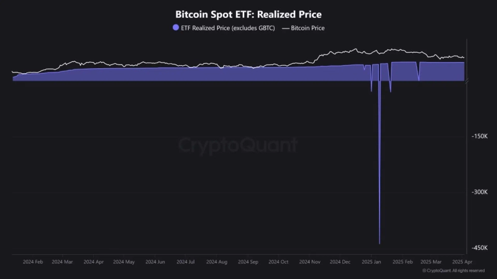Select the 2025 Mar x-axis label
The width and height of the screenshot is (497, 279).
[x=432, y=262]
